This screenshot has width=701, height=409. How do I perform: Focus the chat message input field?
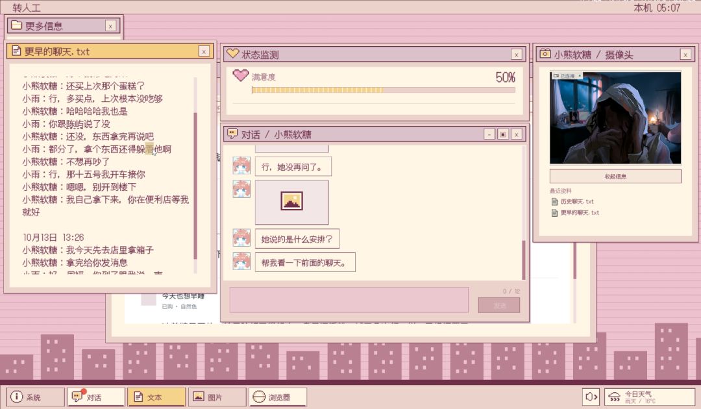click(349, 300)
